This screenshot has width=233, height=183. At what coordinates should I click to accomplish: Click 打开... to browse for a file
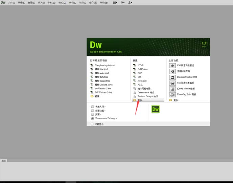pos(98,96)
